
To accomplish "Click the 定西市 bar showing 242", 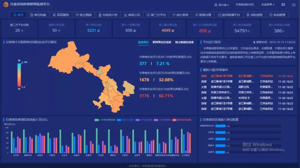I will (x=220, y=139).
